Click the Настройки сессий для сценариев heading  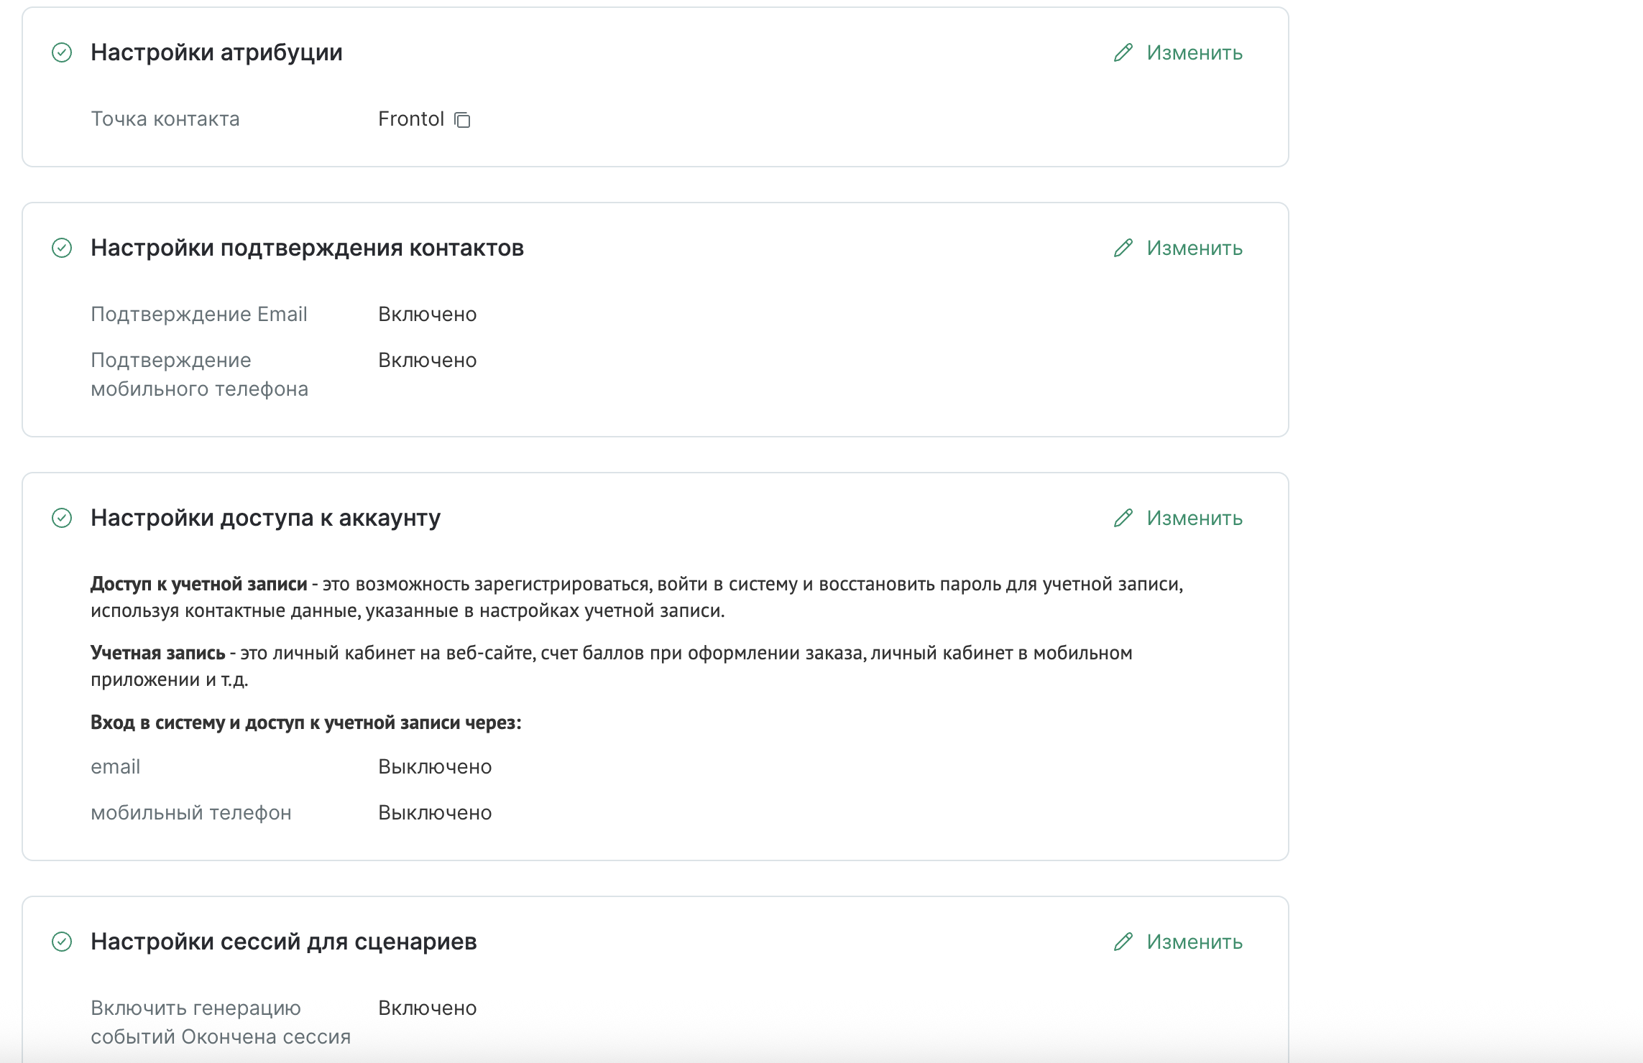[283, 942]
